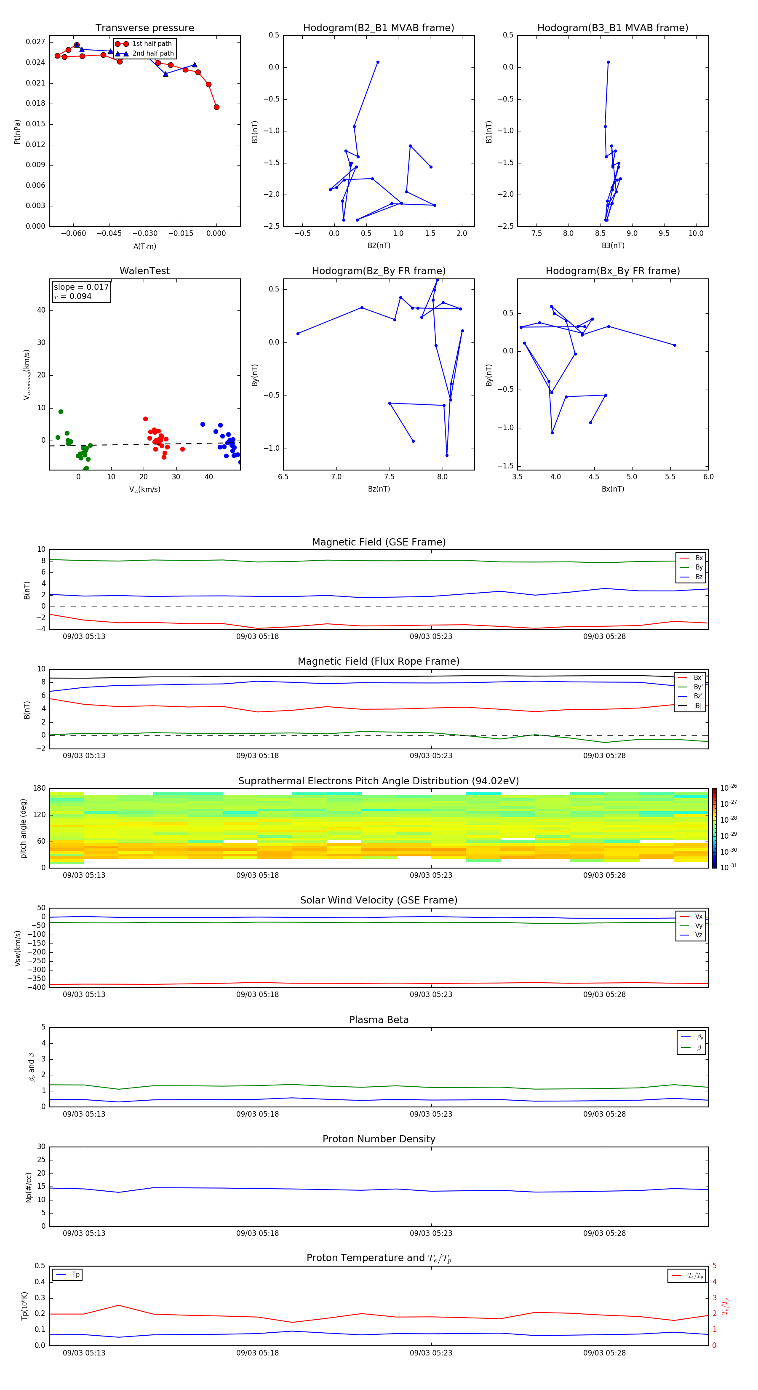The width and height of the screenshot is (758, 1390).
Task: Click the 'Transverse pressure' plot title
Action: [x=144, y=28]
